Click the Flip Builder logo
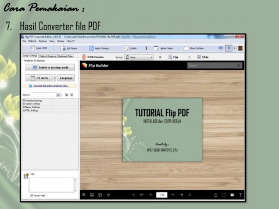This screenshot has width=279, height=209. click(x=95, y=66)
